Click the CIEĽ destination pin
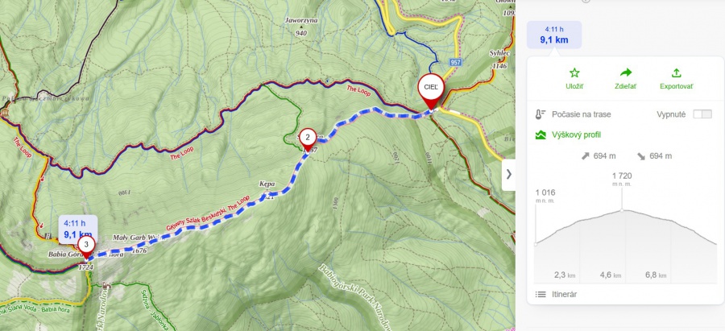Image resolution: width=725 pixels, height=331 pixels. [430, 90]
